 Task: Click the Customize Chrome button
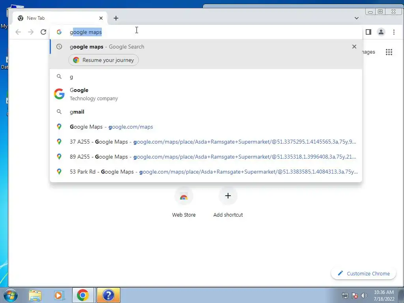point(363,273)
